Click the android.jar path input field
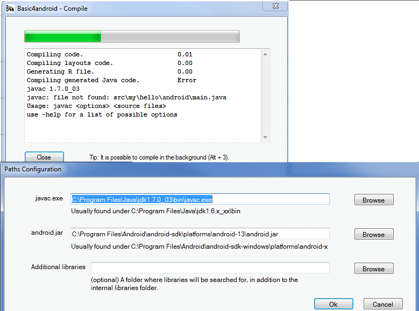The height and width of the screenshot is (311, 419). (200, 234)
